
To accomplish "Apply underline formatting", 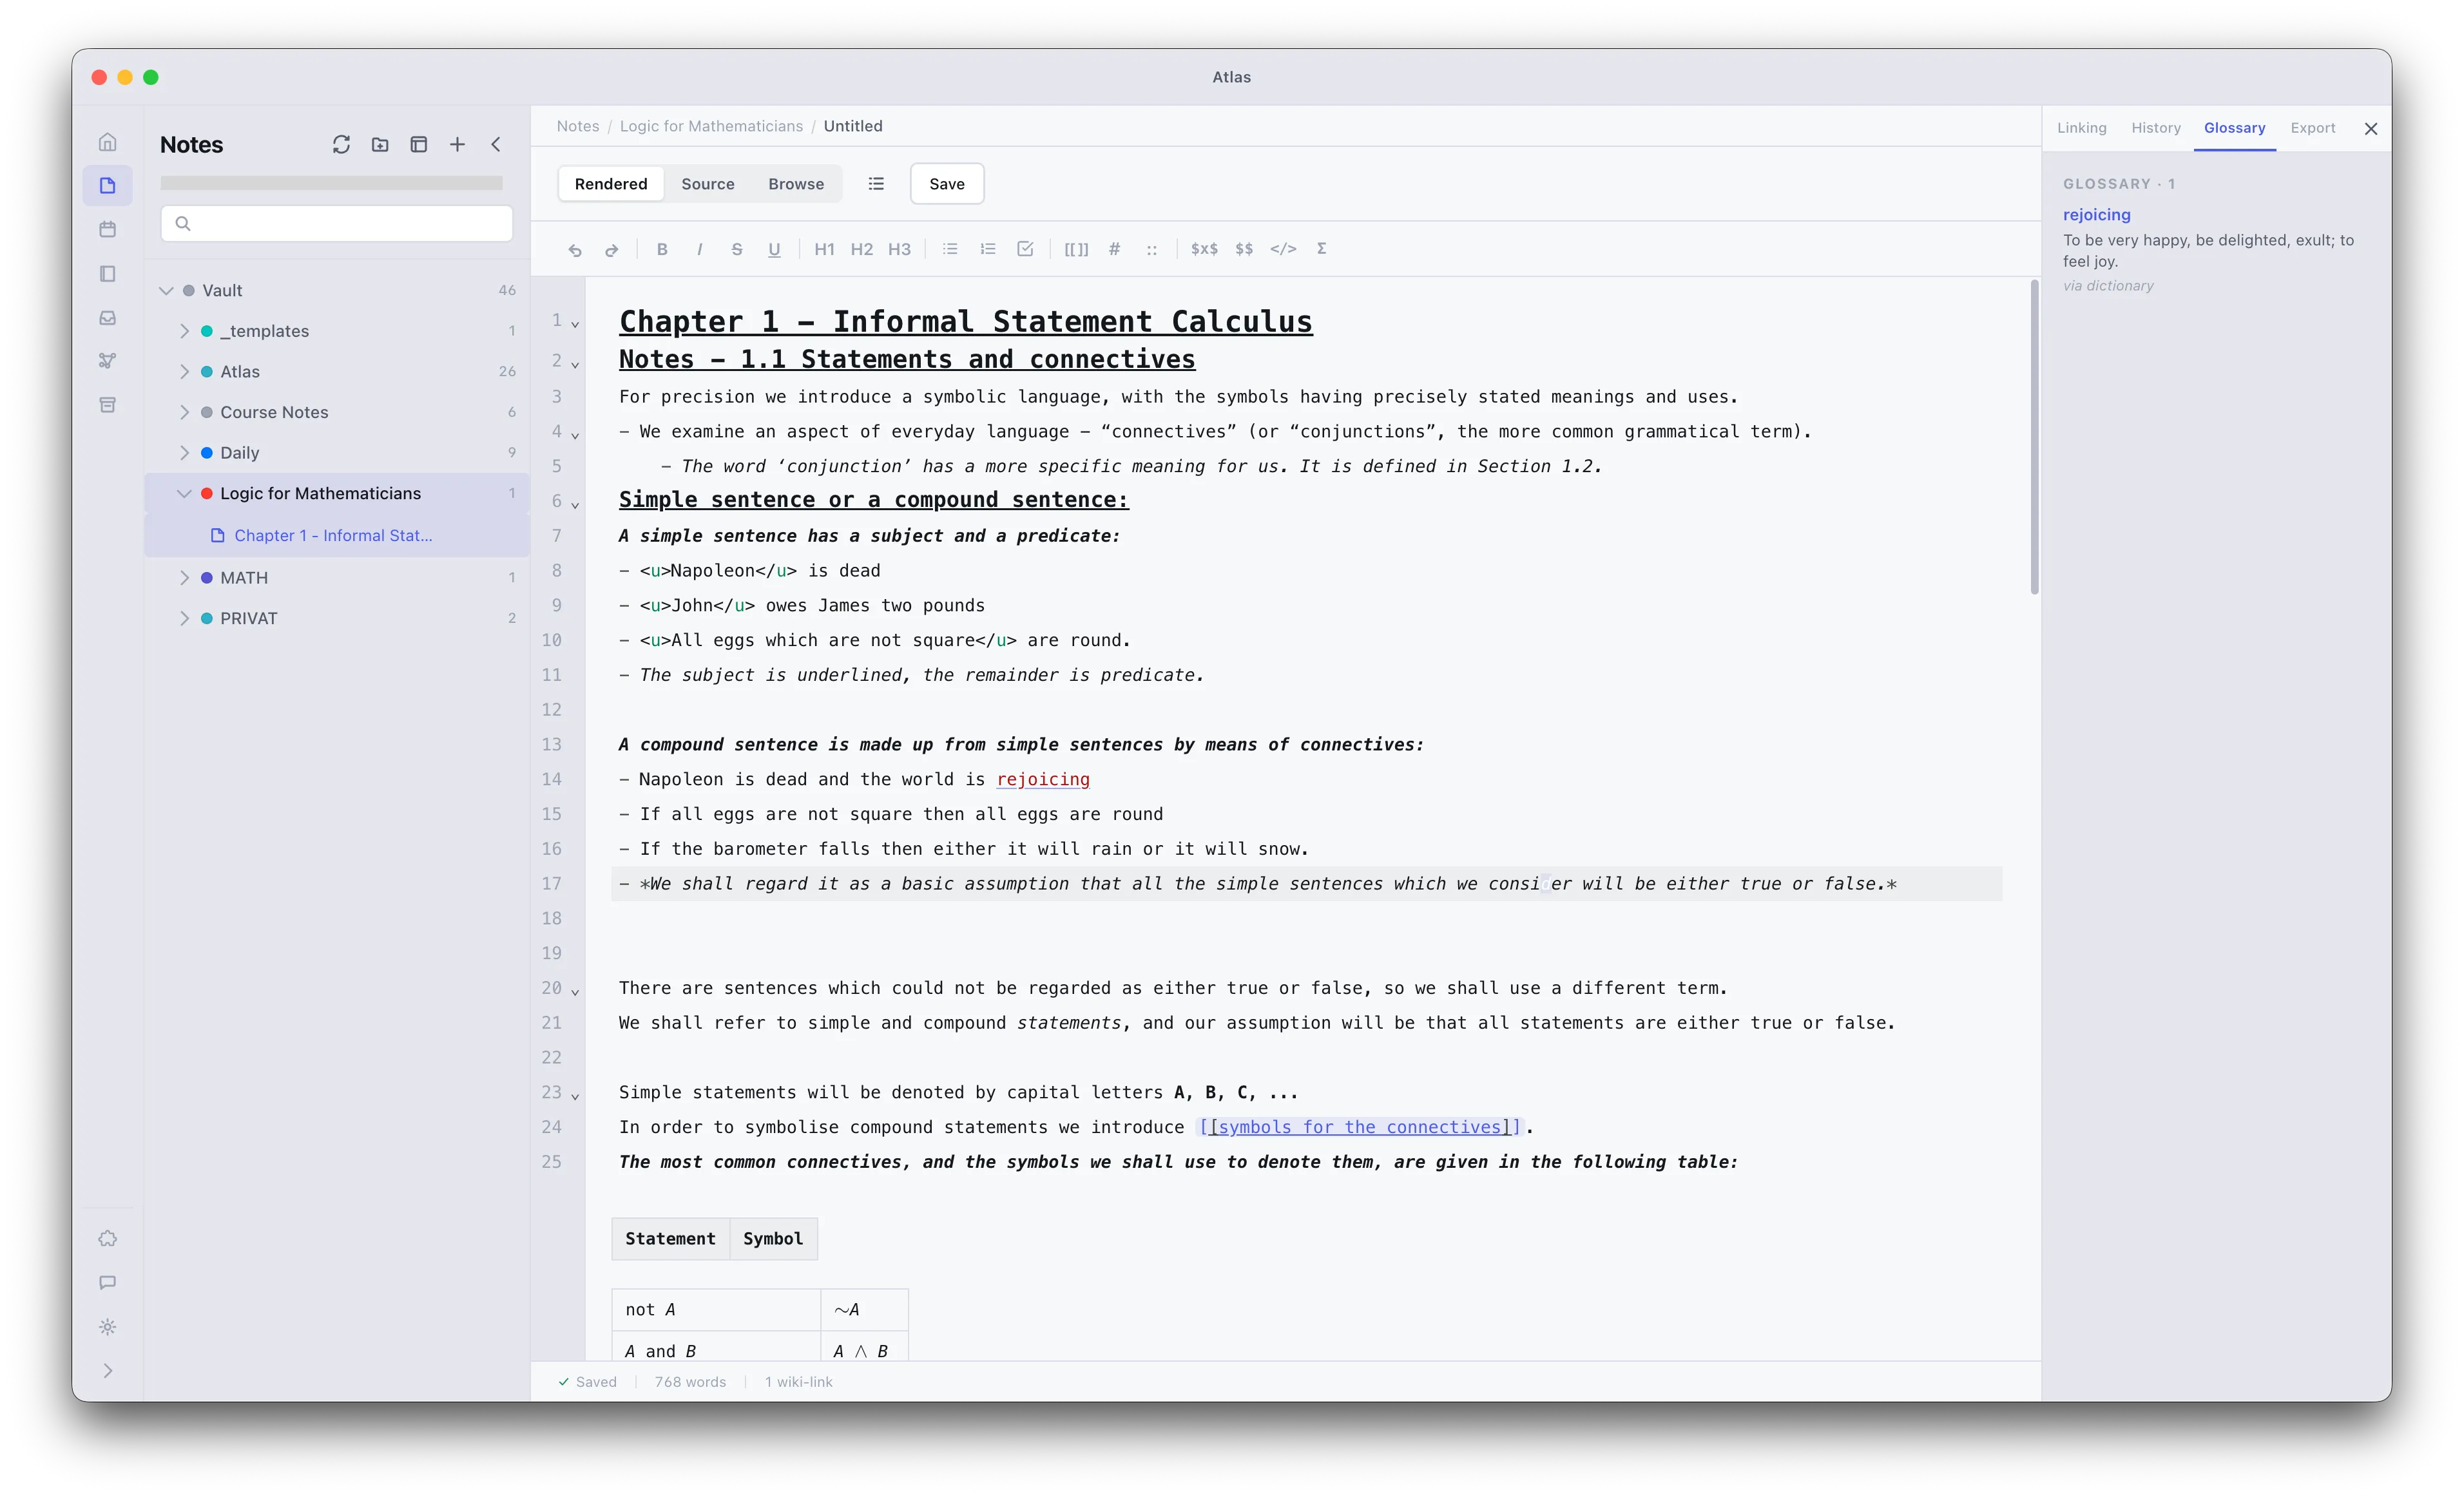I will point(774,249).
